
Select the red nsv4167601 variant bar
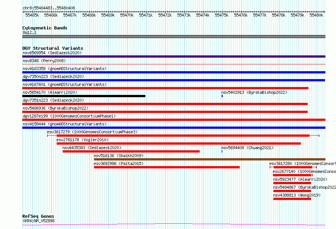(165, 88)
